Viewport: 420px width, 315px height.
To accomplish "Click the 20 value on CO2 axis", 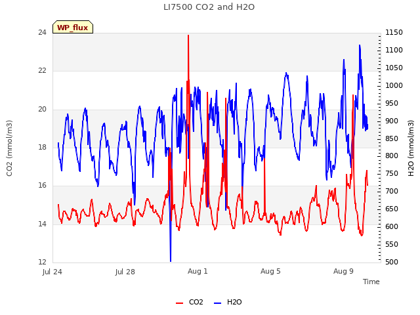I will (x=42, y=110).
